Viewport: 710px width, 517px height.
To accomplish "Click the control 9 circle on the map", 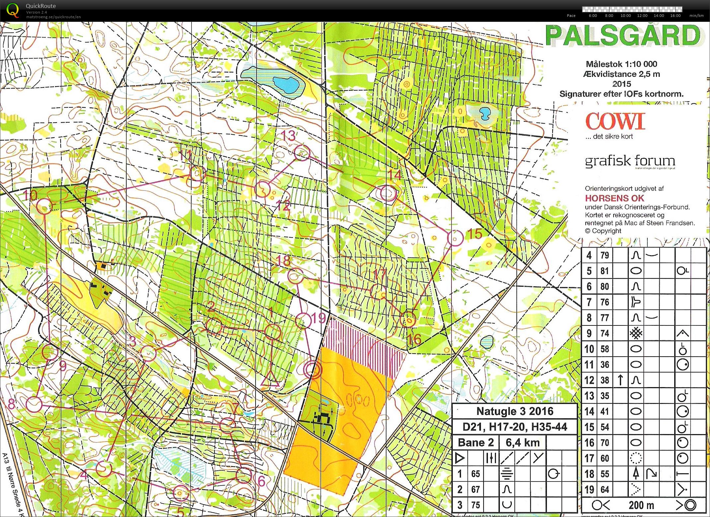I will pyautogui.click(x=50, y=352).
